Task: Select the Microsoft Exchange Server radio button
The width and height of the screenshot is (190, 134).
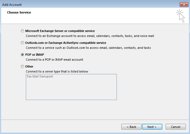Action: 22,31
